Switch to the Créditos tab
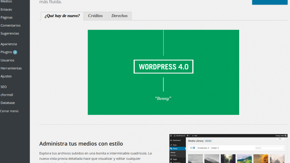 (95, 16)
